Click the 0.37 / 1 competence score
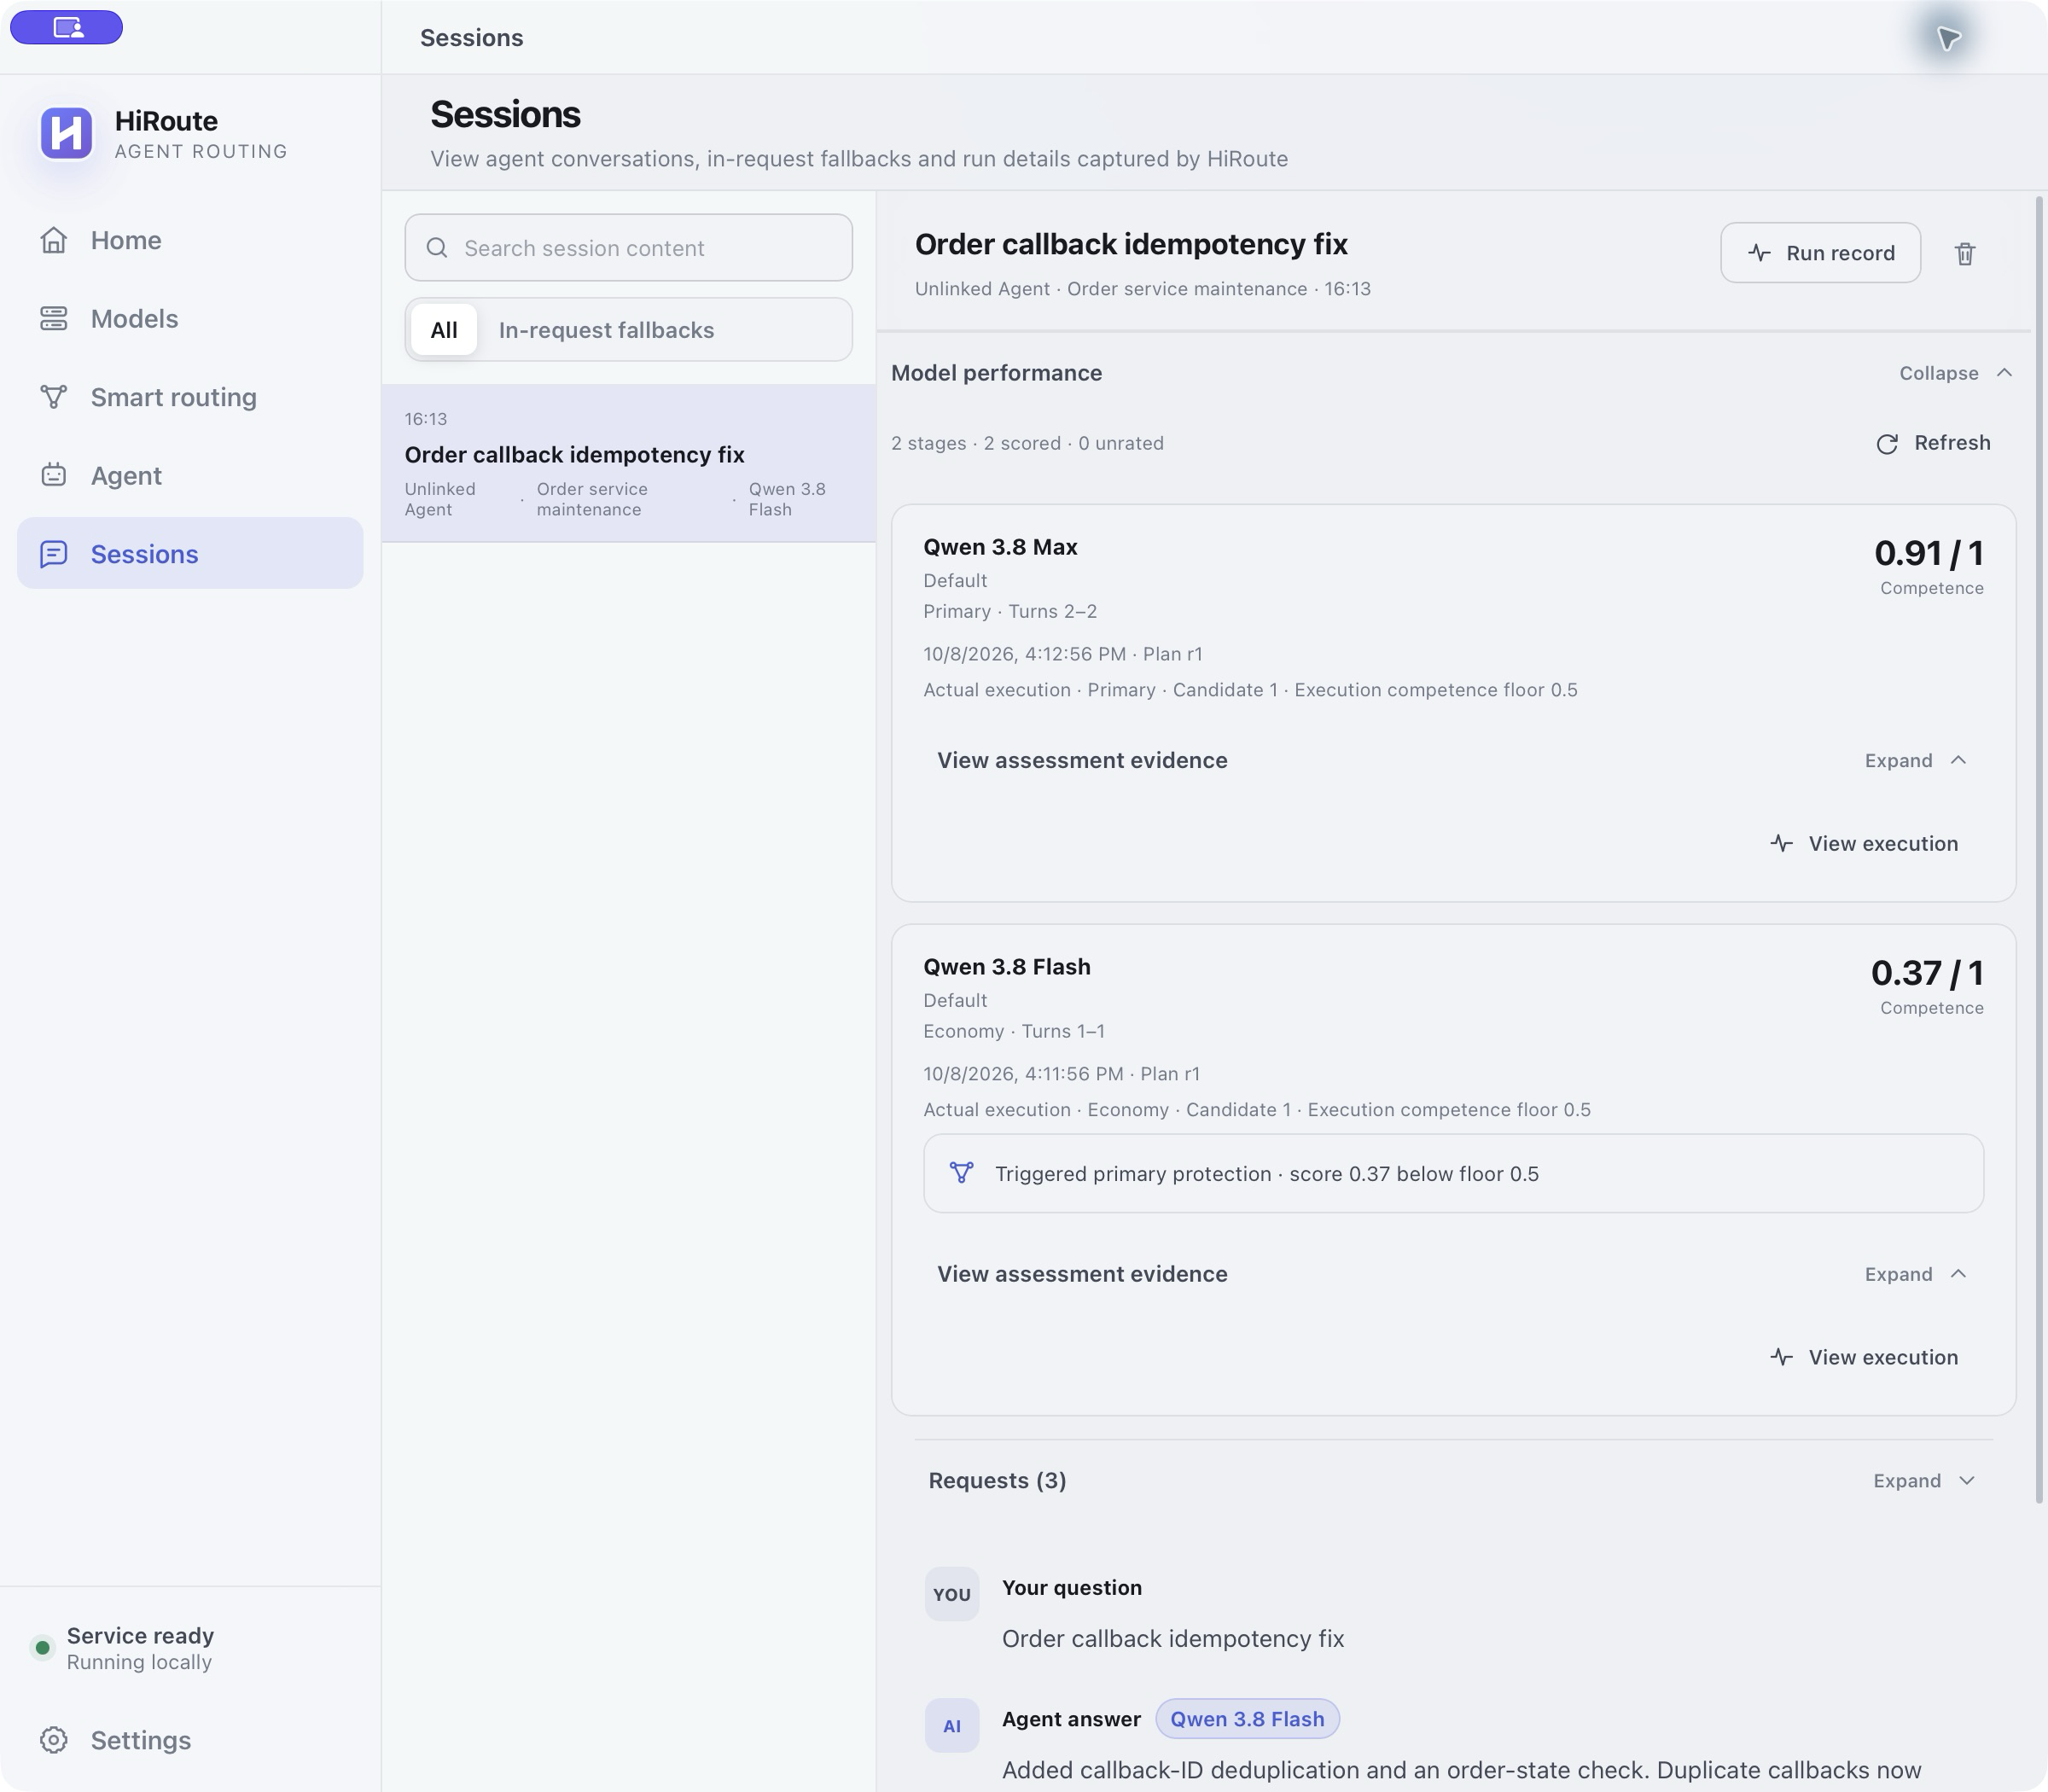2048x1792 pixels. (1927, 973)
